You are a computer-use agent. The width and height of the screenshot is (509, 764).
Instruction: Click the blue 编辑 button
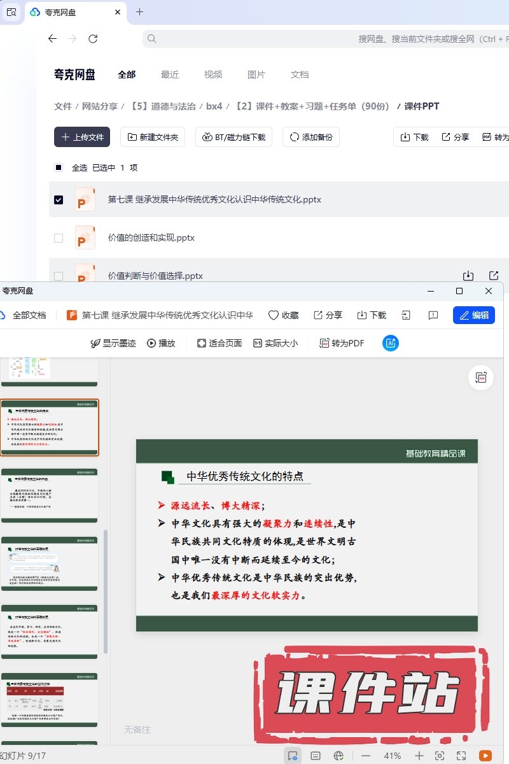pyautogui.click(x=474, y=315)
